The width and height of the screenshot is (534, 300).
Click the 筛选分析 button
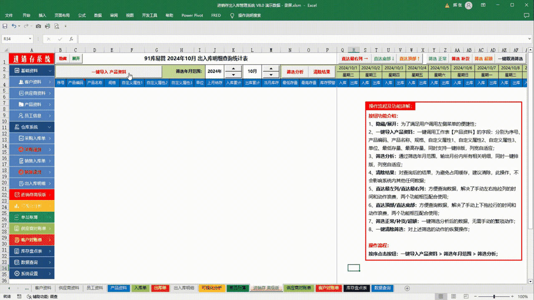(295, 72)
